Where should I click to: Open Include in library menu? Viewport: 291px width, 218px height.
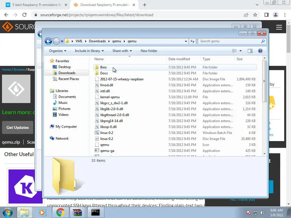(89, 51)
